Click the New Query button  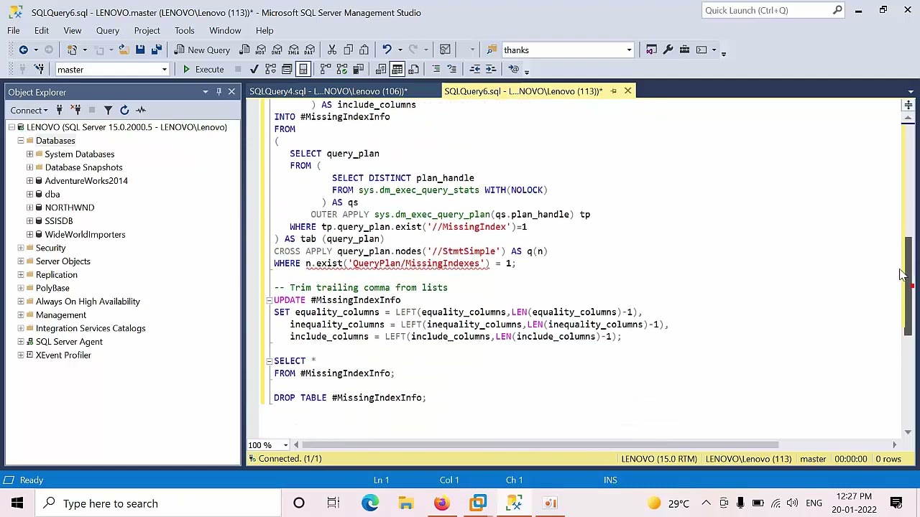click(x=202, y=50)
